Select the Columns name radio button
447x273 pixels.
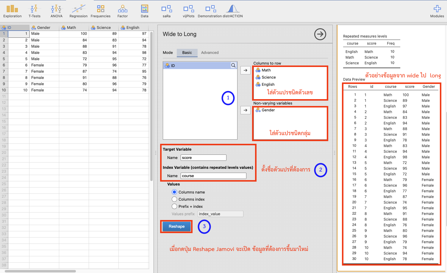click(174, 192)
